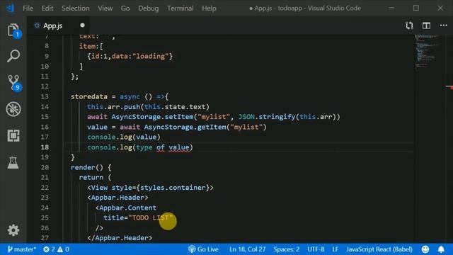
Task: Click the View style={styles.container} tag
Action: point(150,187)
